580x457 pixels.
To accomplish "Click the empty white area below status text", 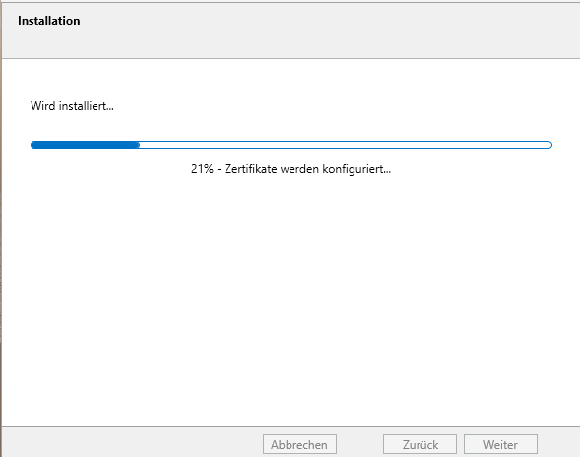I will (x=290, y=296).
